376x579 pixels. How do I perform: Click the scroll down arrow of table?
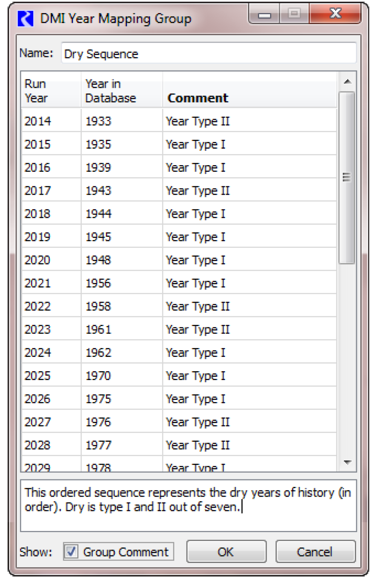tap(347, 463)
